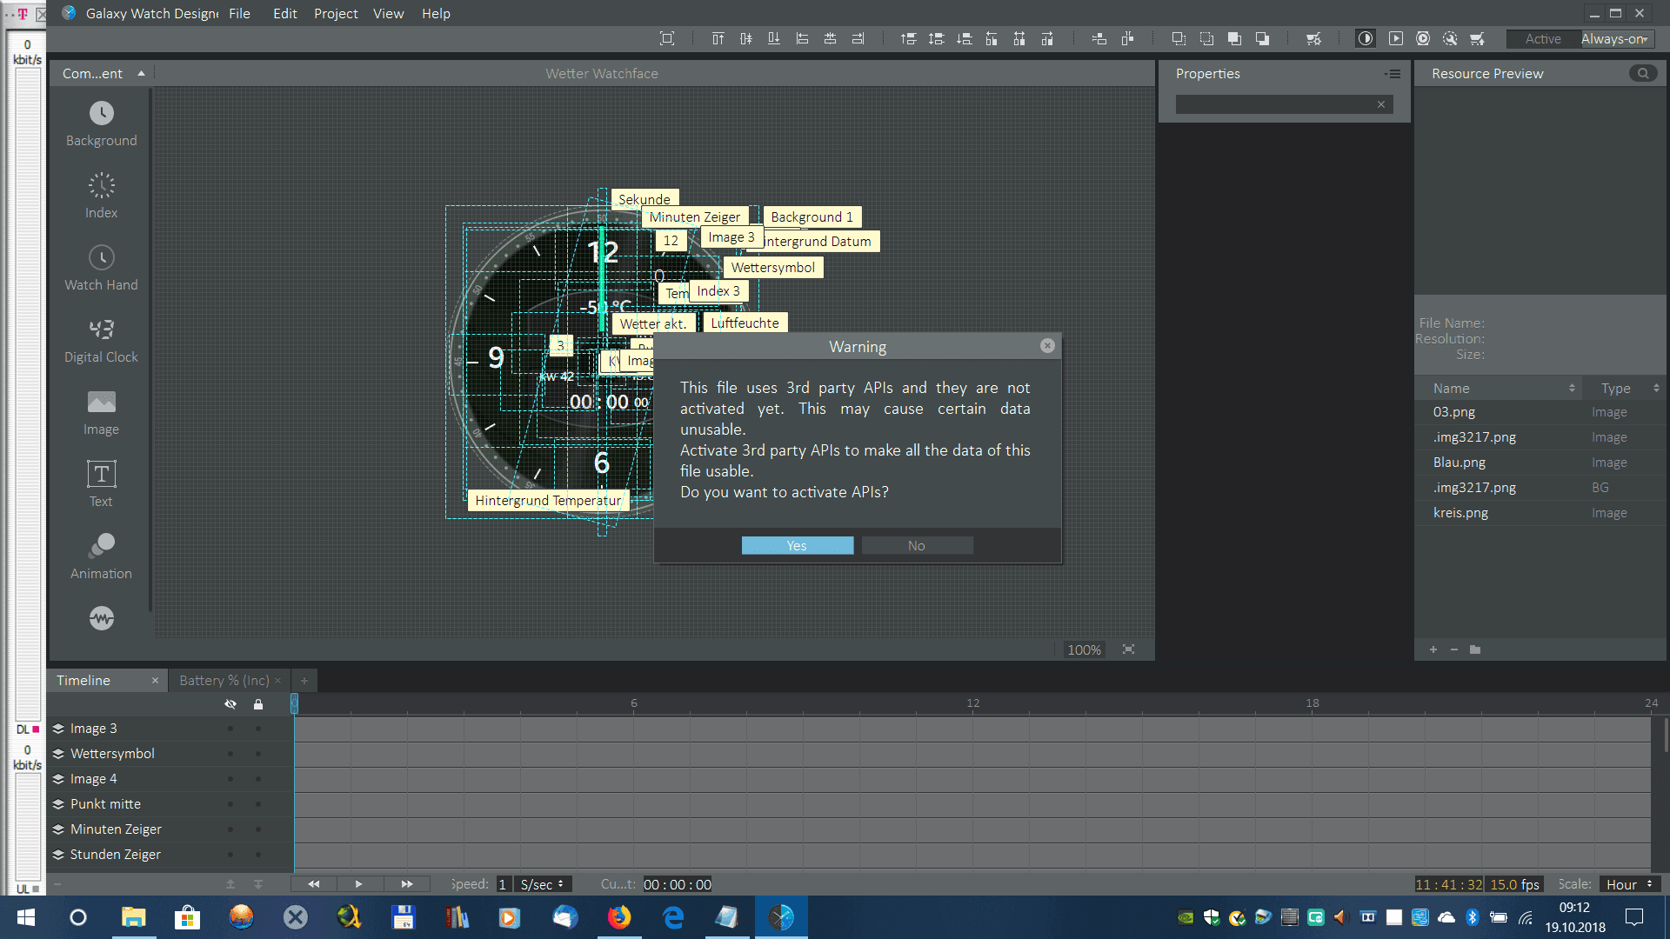Open the Hour scale dropdown
The width and height of the screenshot is (1670, 939).
click(x=1630, y=884)
